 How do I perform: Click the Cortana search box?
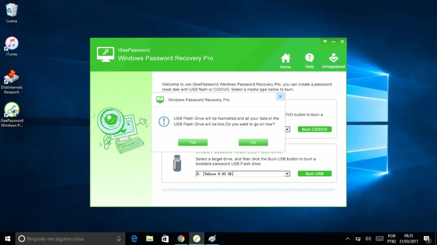(x=70, y=238)
